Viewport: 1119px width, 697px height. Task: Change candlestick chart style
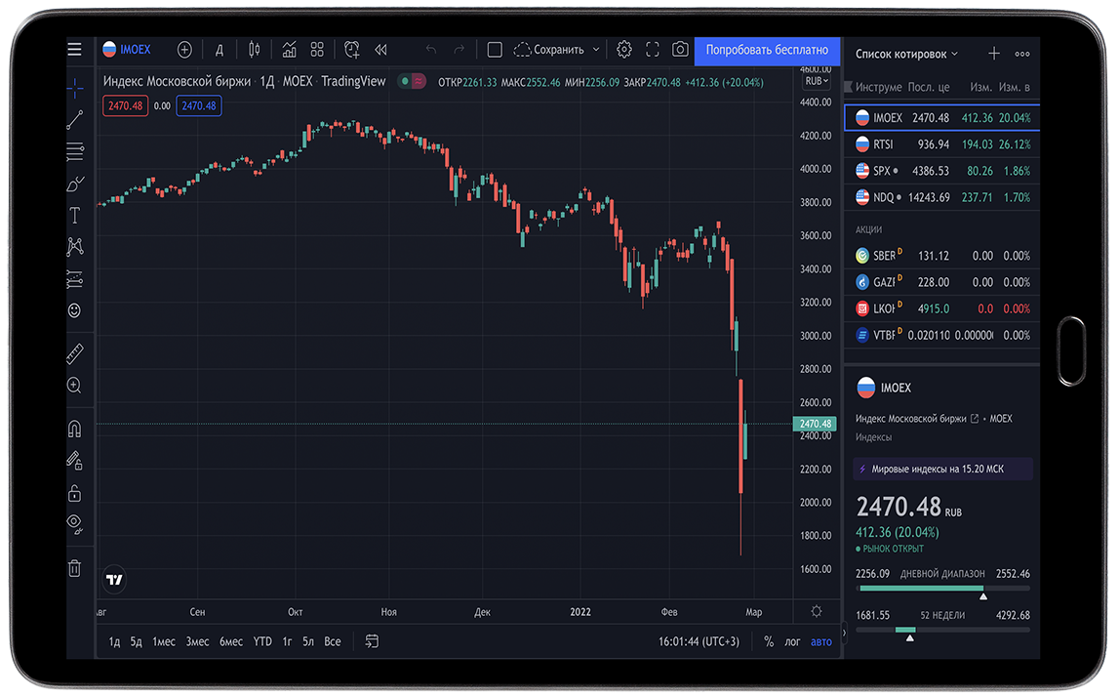[254, 49]
